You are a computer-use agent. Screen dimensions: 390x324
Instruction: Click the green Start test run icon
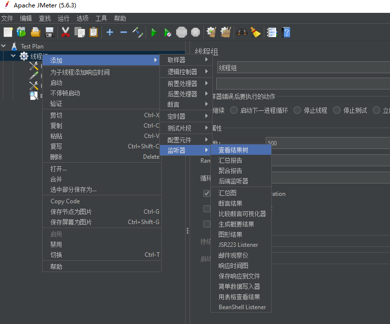(x=154, y=32)
